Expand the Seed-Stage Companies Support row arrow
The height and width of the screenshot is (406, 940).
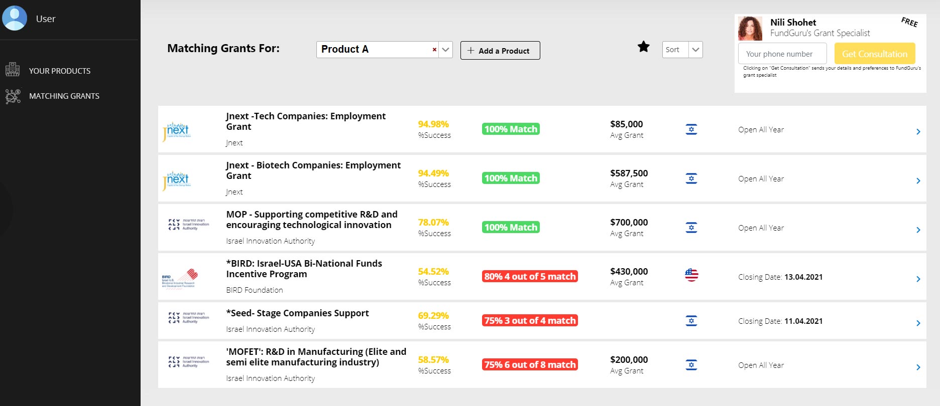coord(918,323)
